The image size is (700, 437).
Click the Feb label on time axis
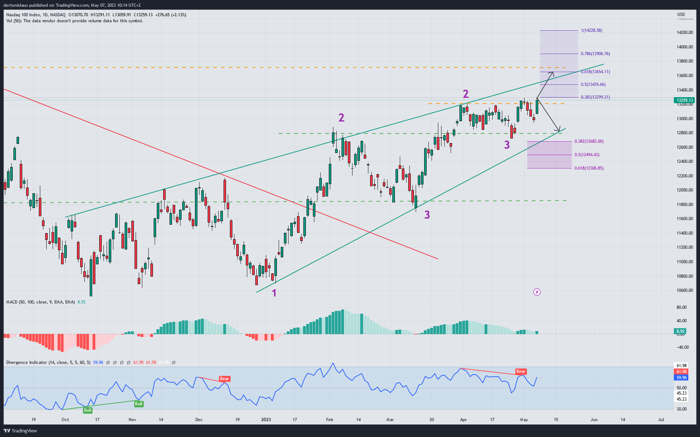coord(330,420)
